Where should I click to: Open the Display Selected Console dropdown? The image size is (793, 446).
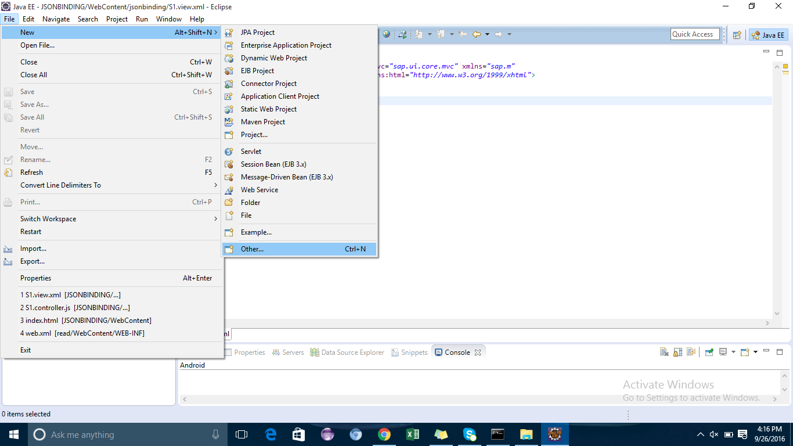(733, 352)
